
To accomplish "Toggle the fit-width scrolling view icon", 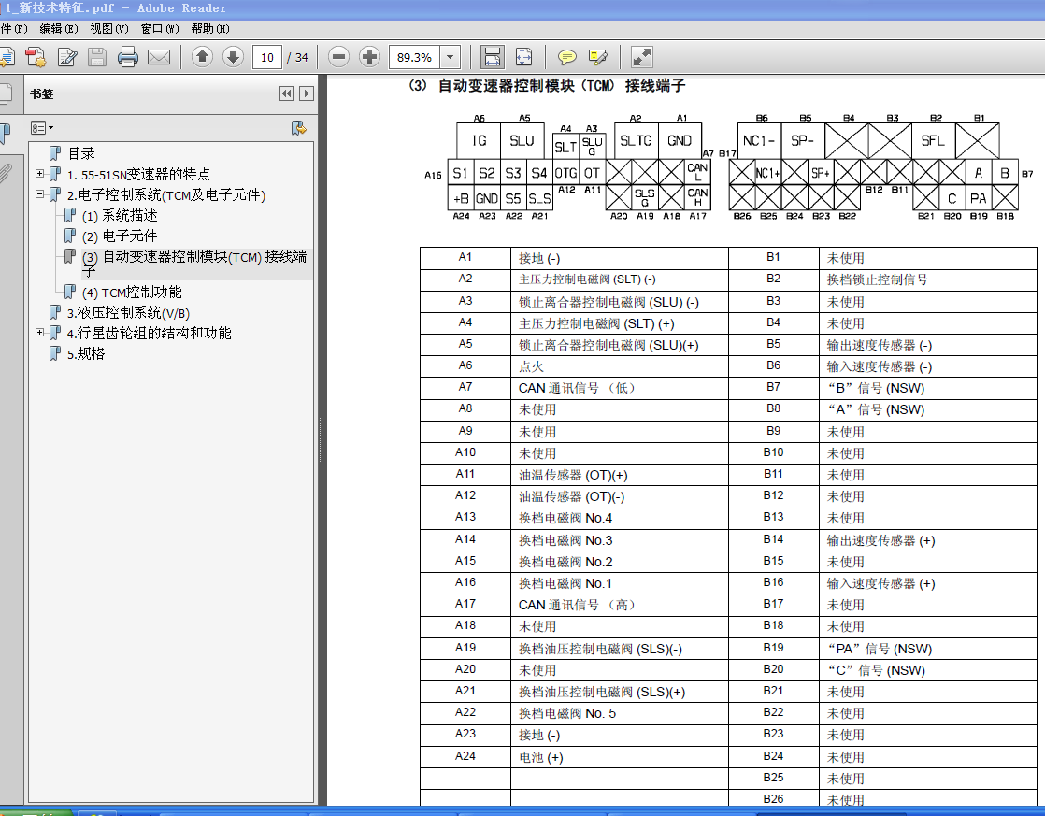I will pos(493,57).
